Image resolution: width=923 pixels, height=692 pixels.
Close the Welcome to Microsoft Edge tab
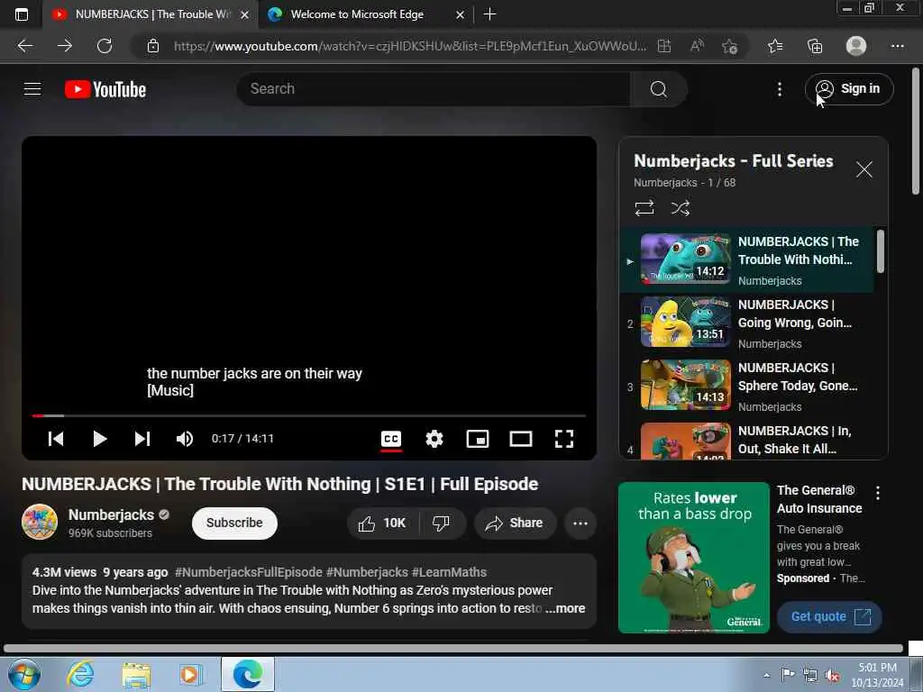click(461, 14)
